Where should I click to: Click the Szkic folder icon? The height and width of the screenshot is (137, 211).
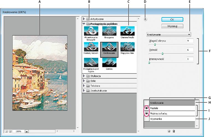point(88,81)
